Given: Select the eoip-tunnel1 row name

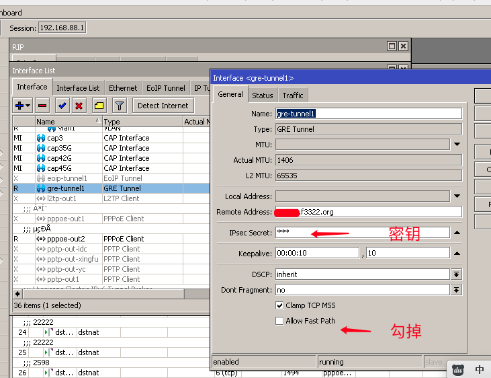Looking at the screenshot, I should coord(67,178).
